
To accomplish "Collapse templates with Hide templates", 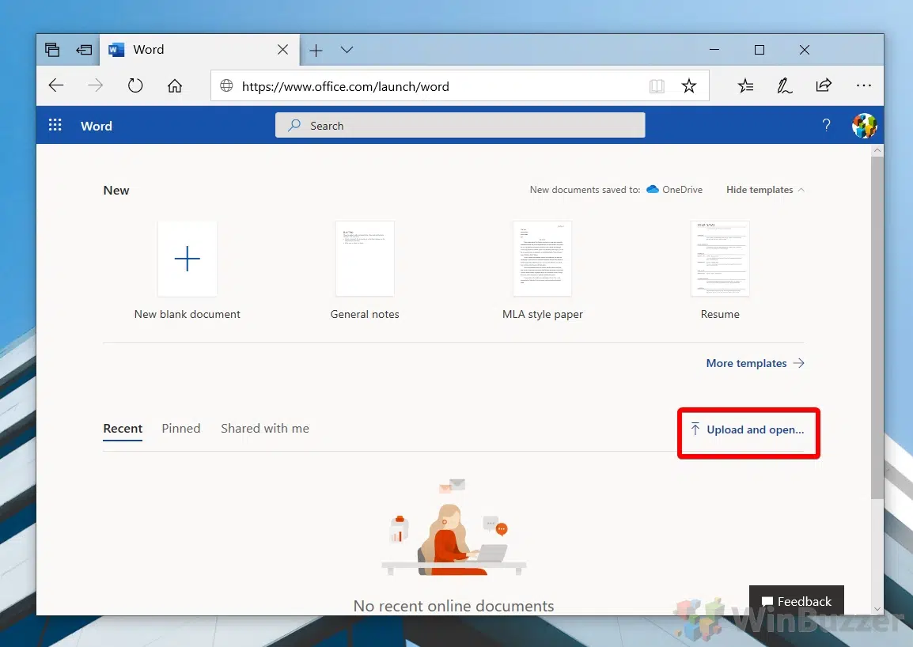I will [765, 190].
